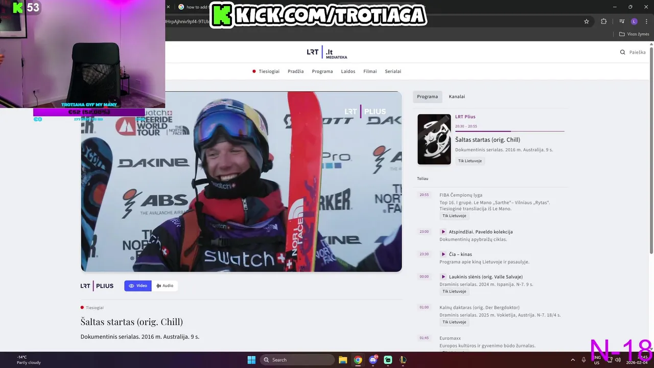Click the 23:00 time entry
654x368 pixels.
(424, 232)
